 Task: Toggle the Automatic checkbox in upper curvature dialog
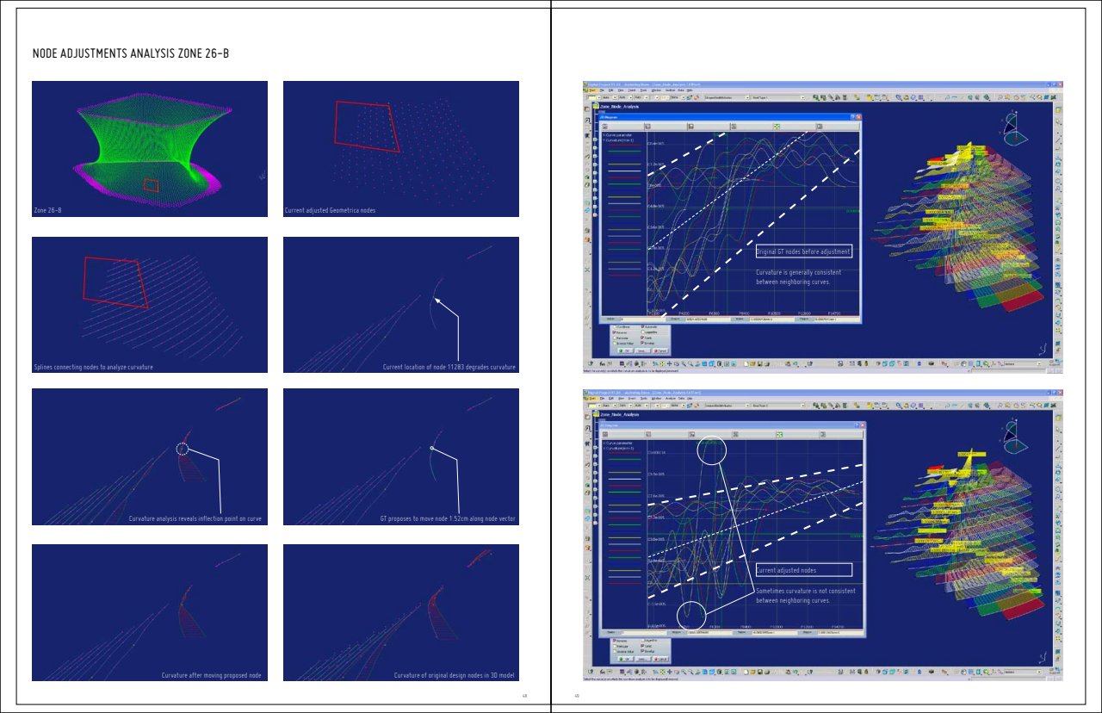tap(642, 326)
